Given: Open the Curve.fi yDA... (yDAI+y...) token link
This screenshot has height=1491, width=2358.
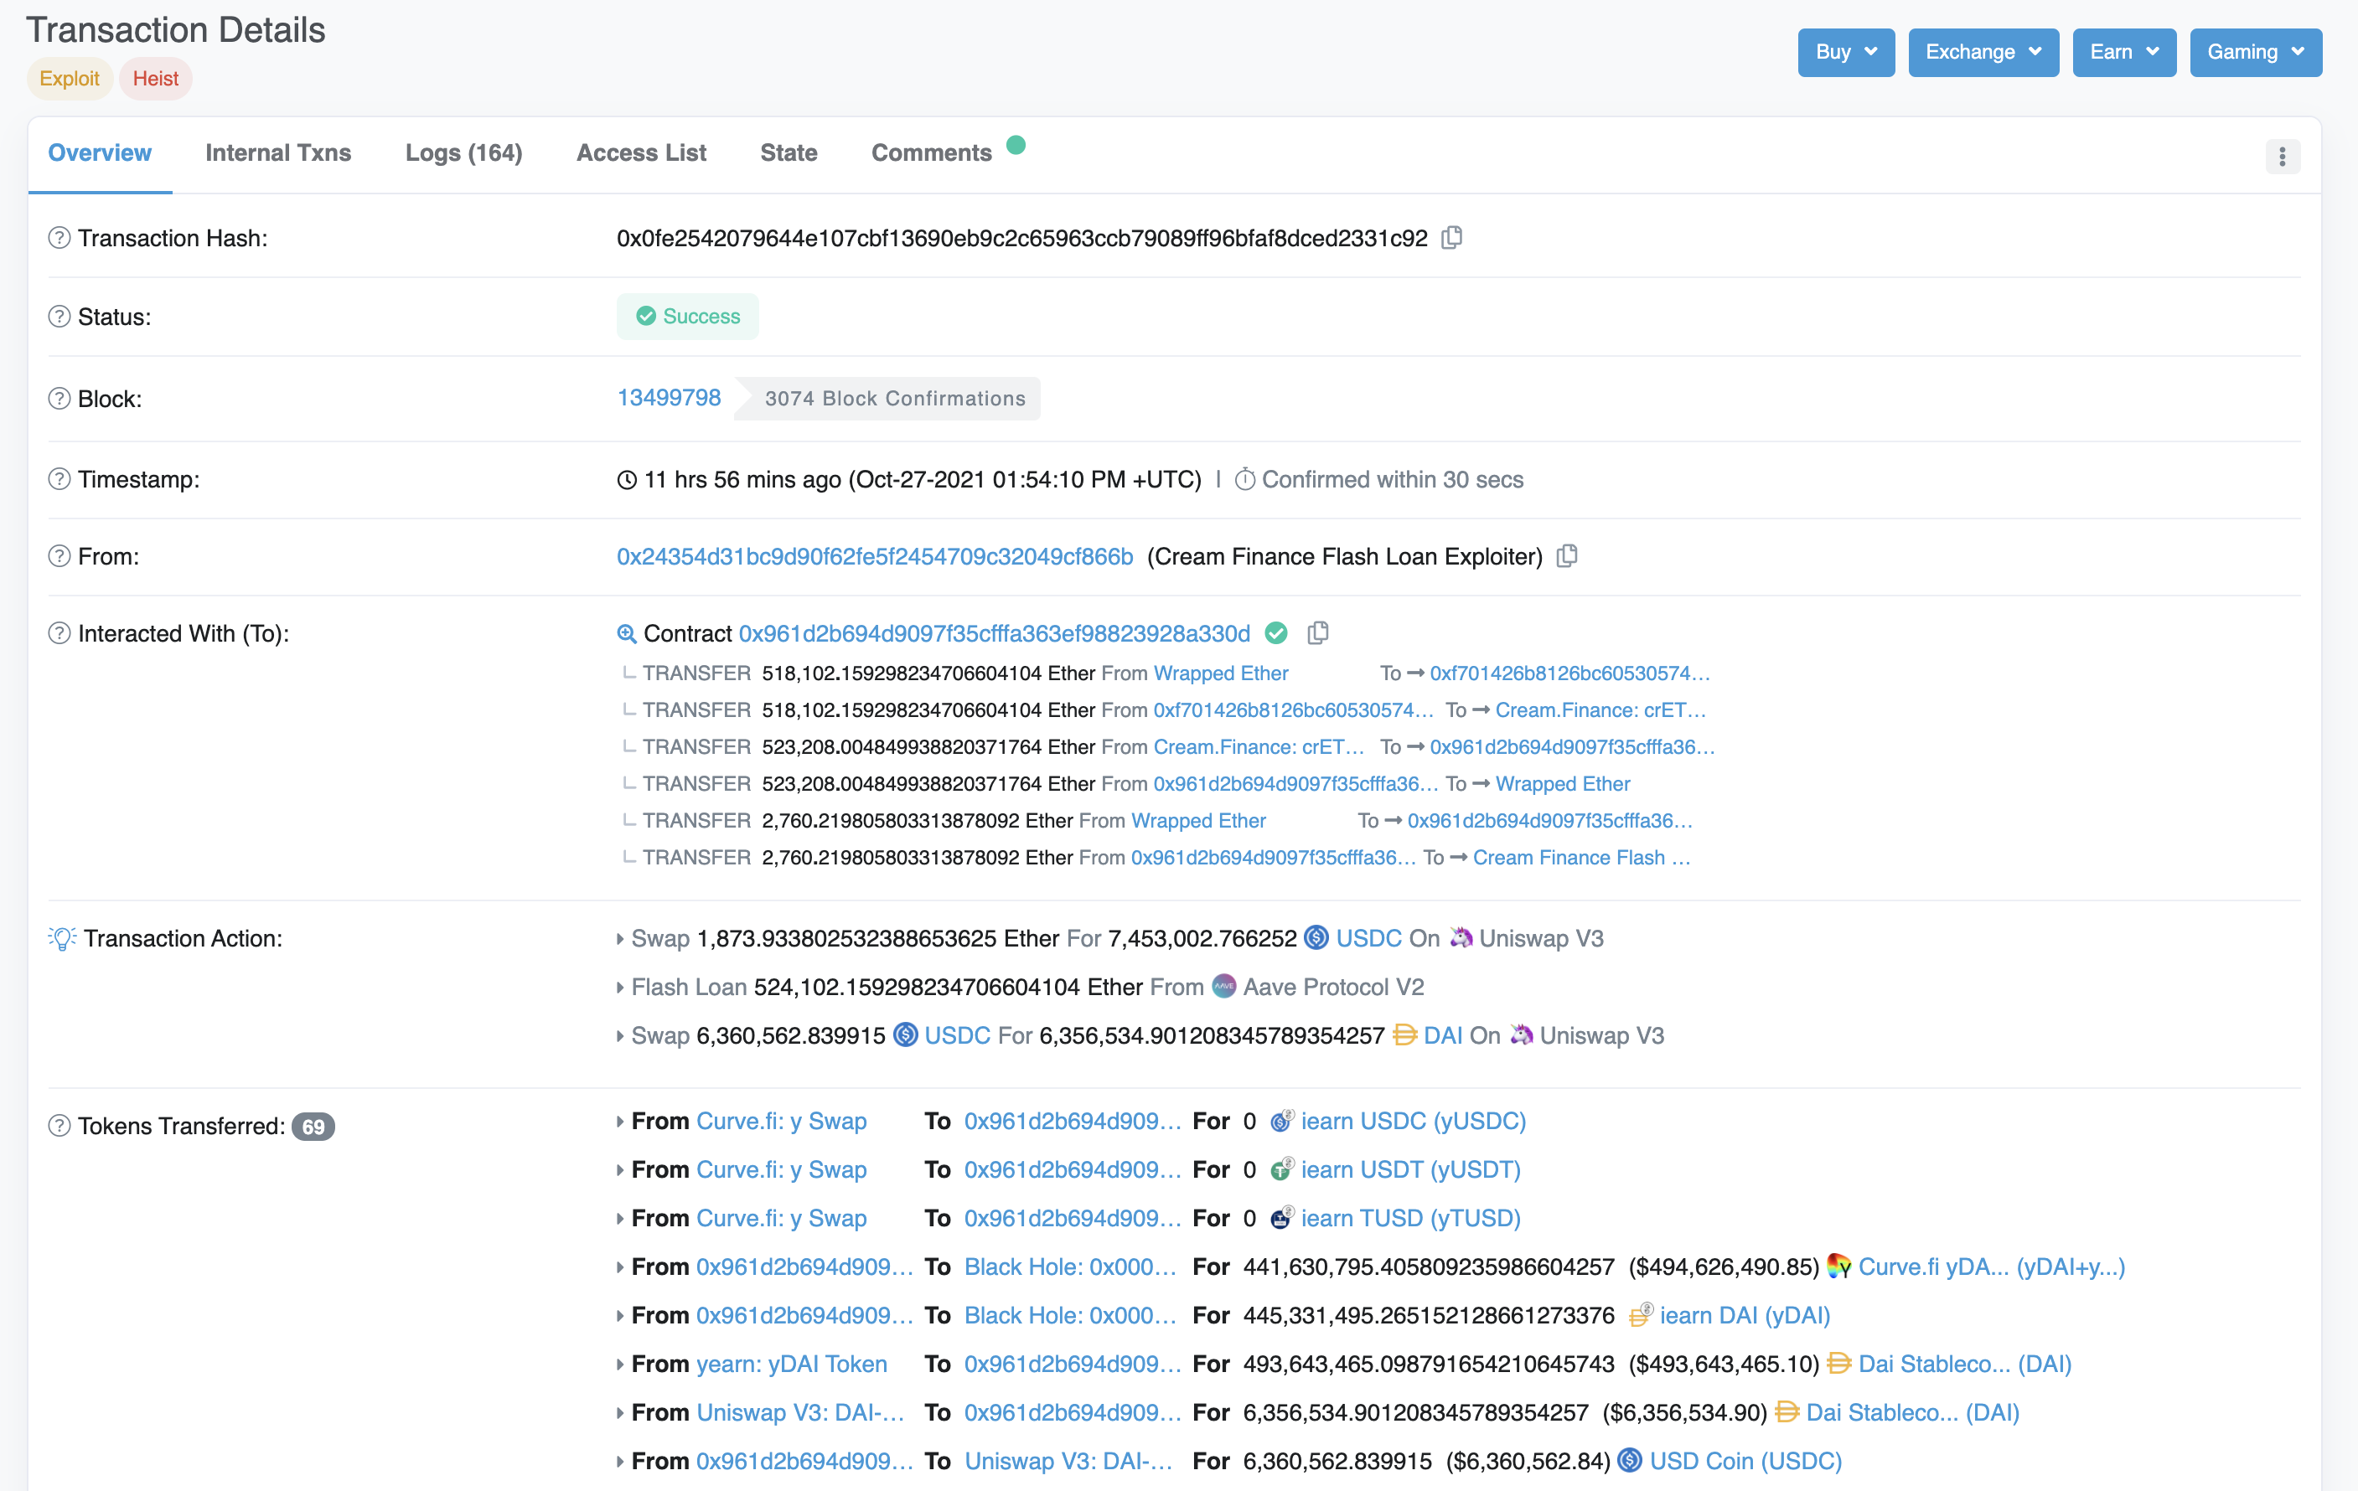Looking at the screenshot, I should click(x=1991, y=1267).
